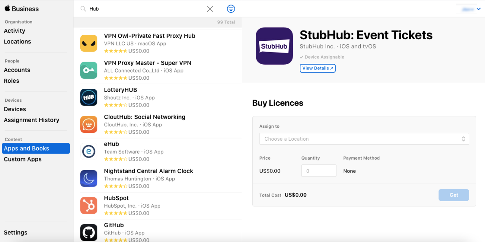Click the HubSpot app icon

pos(89,205)
